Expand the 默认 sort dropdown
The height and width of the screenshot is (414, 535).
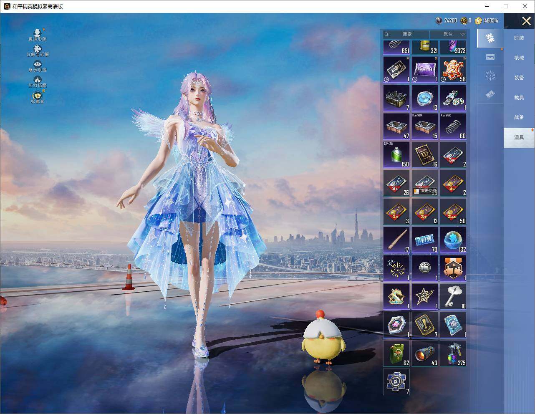449,34
